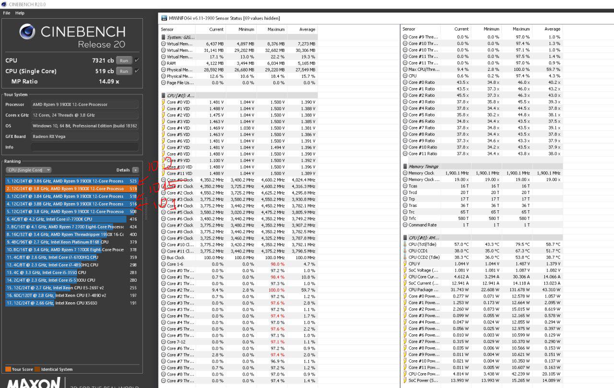This screenshot has height=388, width=614.
Task: Click the lightning icon beside CPU Package
Action: point(405,290)
